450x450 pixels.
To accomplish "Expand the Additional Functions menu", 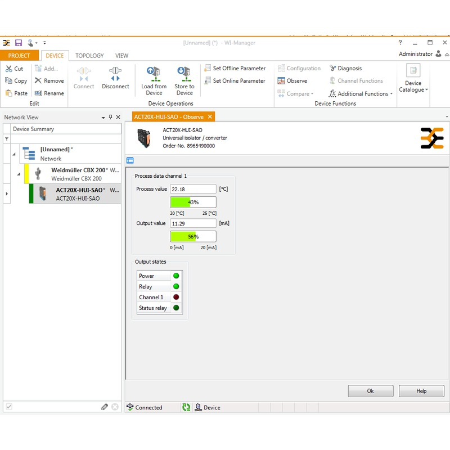I will (361, 93).
